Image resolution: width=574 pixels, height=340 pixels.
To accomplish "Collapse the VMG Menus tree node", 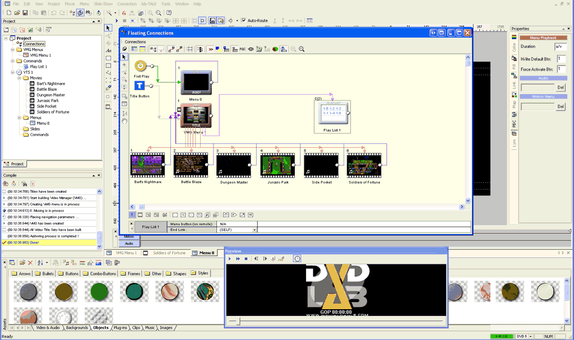I will click(x=12, y=50).
